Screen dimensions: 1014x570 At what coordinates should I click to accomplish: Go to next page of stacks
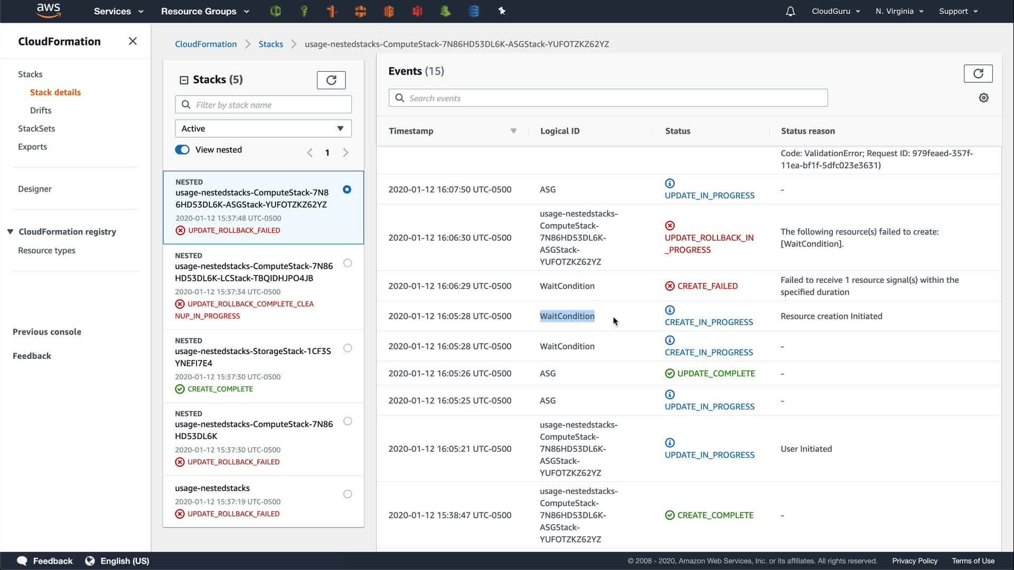pyautogui.click(x=345, y=153)
